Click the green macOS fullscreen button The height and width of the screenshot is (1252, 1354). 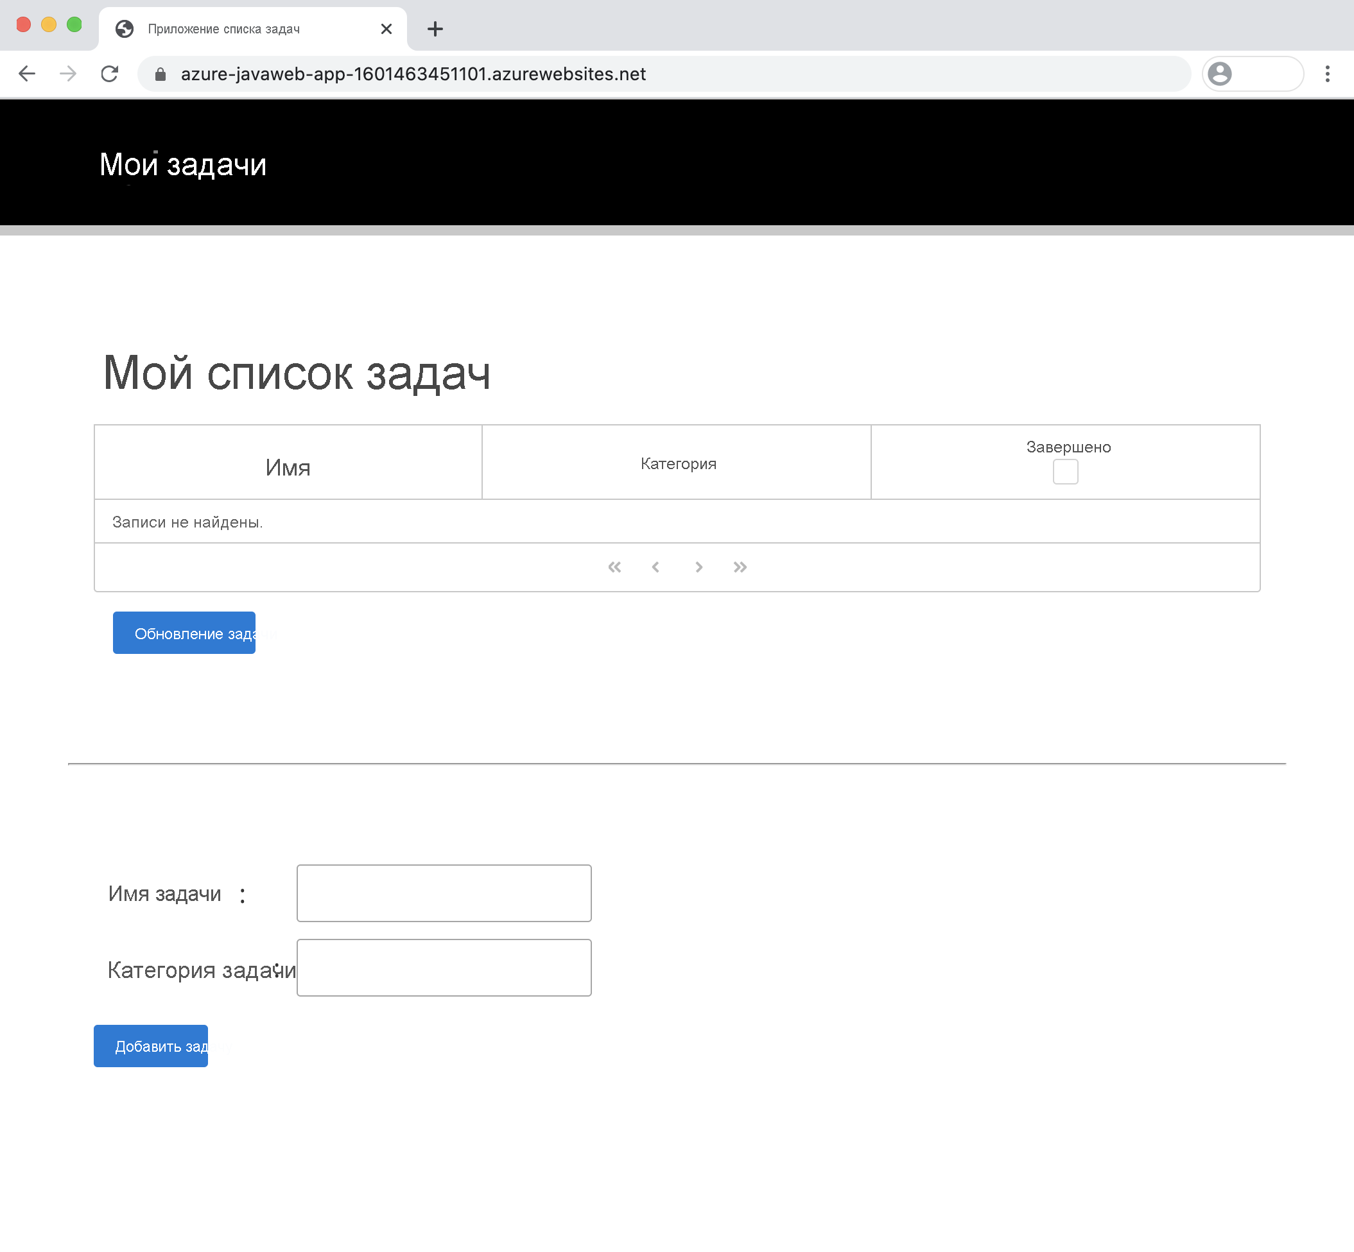pyautogui.click(x=74, y=24)
